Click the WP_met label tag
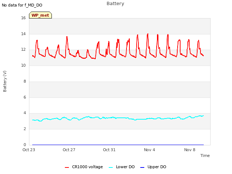 (x=40, y=15)
